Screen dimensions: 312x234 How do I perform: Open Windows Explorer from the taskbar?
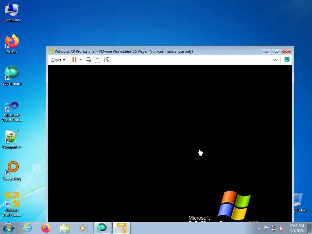pos(65,228)
